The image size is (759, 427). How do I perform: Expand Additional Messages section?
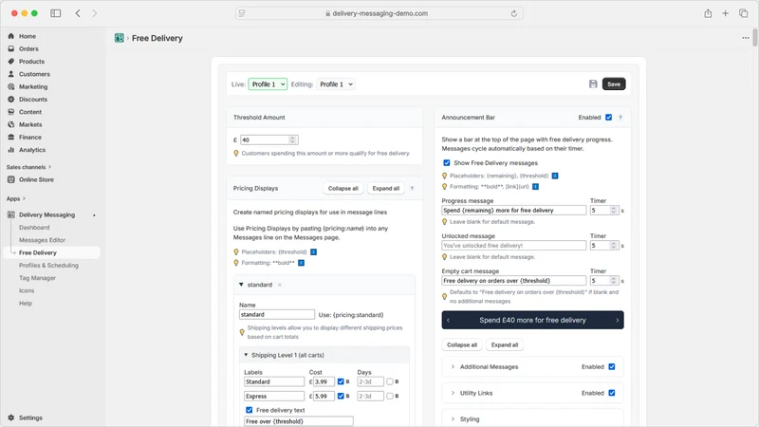click(x=453, y=366)
